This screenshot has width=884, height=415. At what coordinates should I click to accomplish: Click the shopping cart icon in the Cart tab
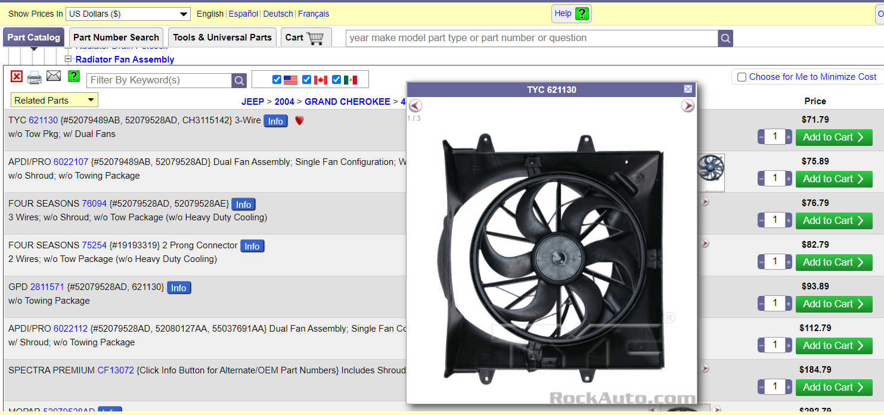point(315,38)
